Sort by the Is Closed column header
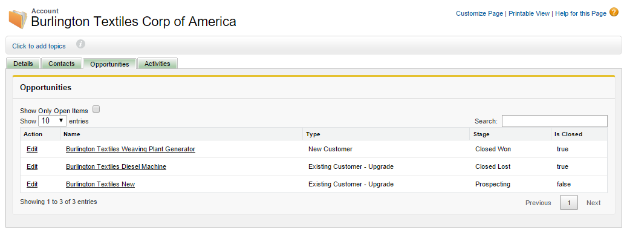The width and height of the screenshot is (624, 230). tap(579, 134)
